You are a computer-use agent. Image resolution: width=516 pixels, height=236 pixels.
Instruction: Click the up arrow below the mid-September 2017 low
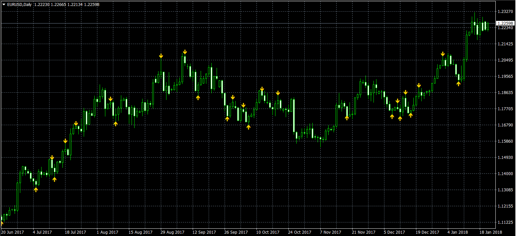pos(198,97)
